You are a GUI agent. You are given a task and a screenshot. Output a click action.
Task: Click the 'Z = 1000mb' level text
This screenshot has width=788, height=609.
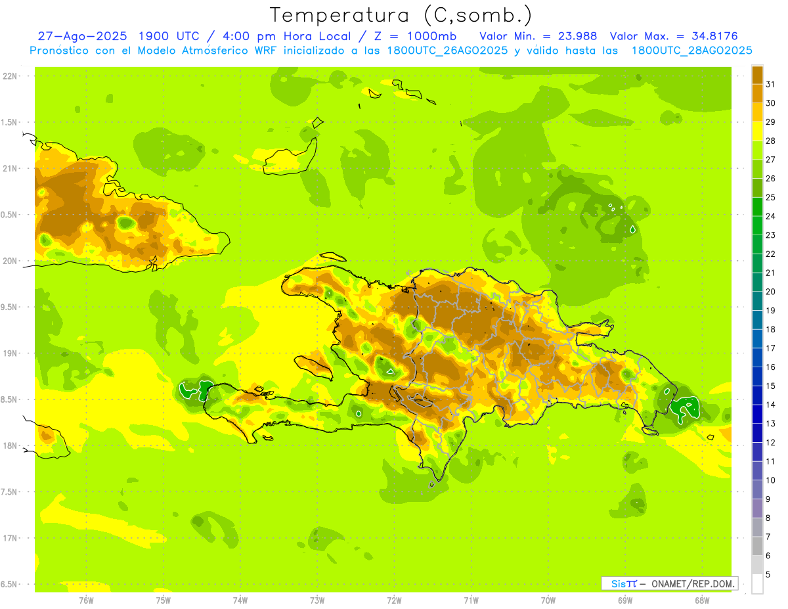[416, 35]
